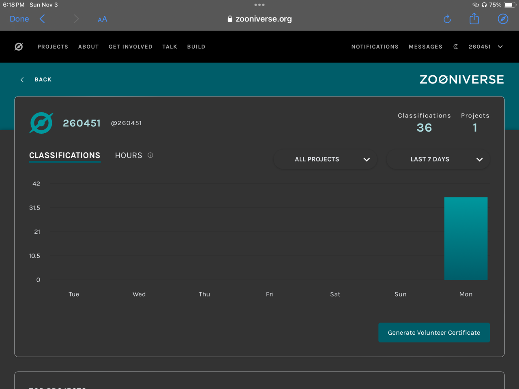Open the PROJECTS menu item
Screen dimensions: 519x389
pos(53,47)
